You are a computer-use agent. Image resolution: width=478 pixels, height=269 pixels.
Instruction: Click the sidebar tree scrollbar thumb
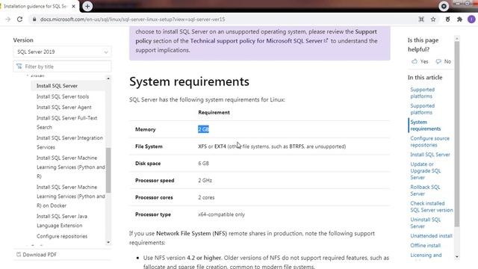tap(108, 170)
